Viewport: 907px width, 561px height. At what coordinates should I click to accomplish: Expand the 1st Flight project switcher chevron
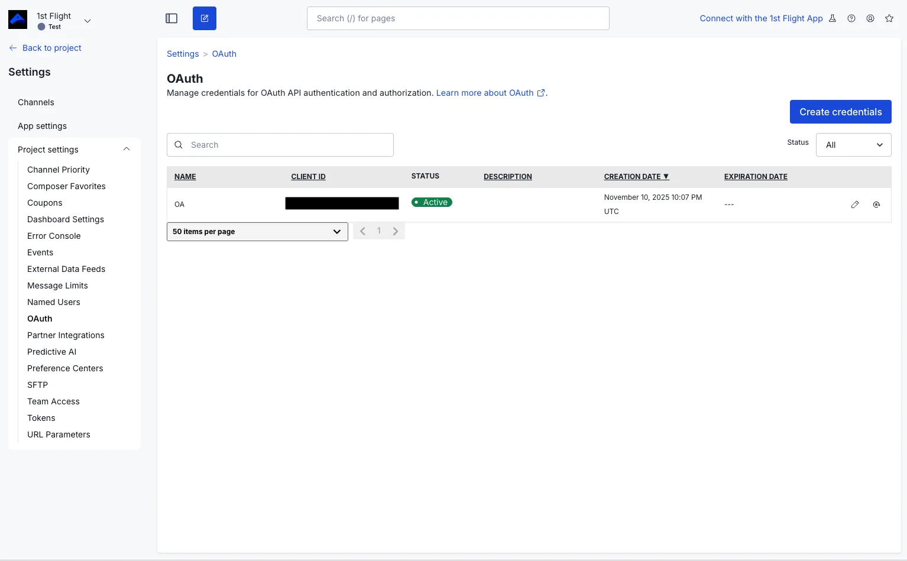pyautogui.click(x=87, y=21)
